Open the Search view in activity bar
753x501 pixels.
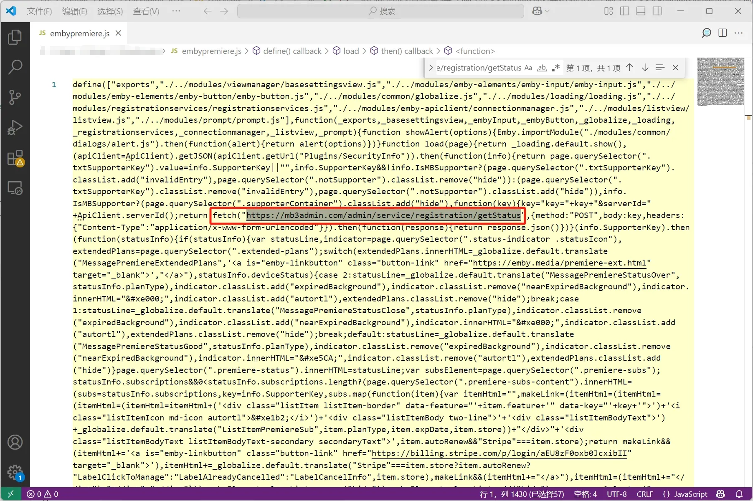click(x=15, y=67)
